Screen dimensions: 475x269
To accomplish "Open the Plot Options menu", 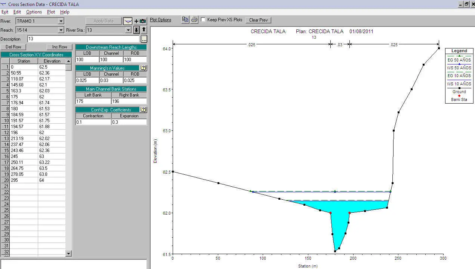I will coord(161,20).
